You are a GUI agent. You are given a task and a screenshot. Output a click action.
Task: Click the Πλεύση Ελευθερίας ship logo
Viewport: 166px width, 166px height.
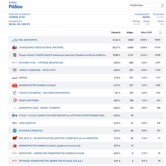[x=15, y=93]
